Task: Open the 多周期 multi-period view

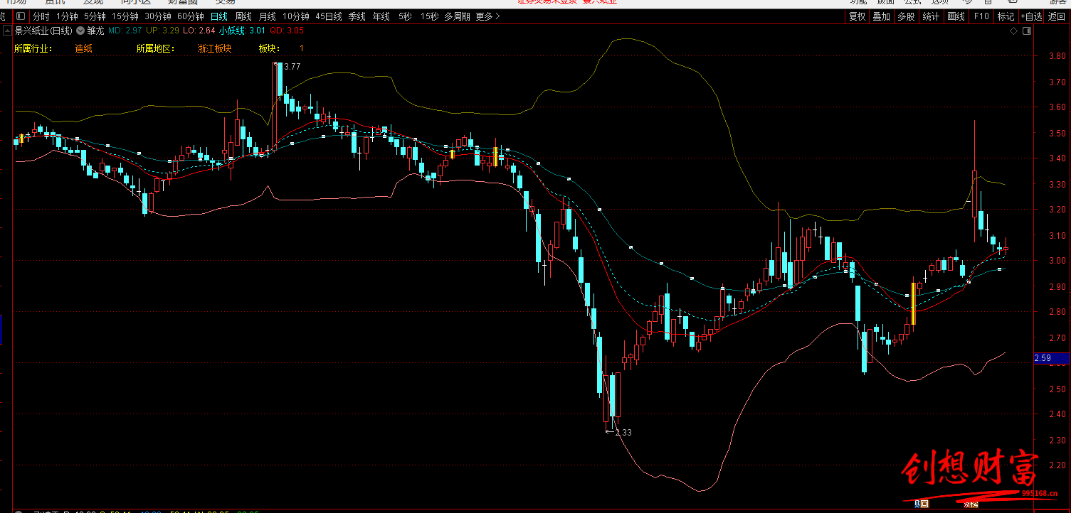Action: [x=457, y=16]
